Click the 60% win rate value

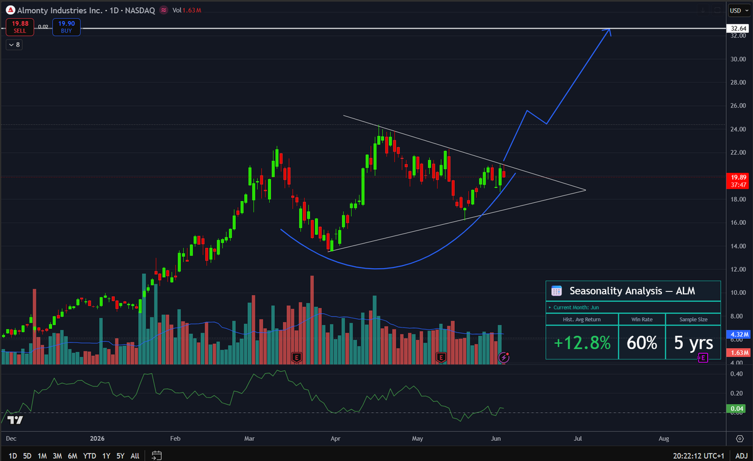[x=641, y=342]
